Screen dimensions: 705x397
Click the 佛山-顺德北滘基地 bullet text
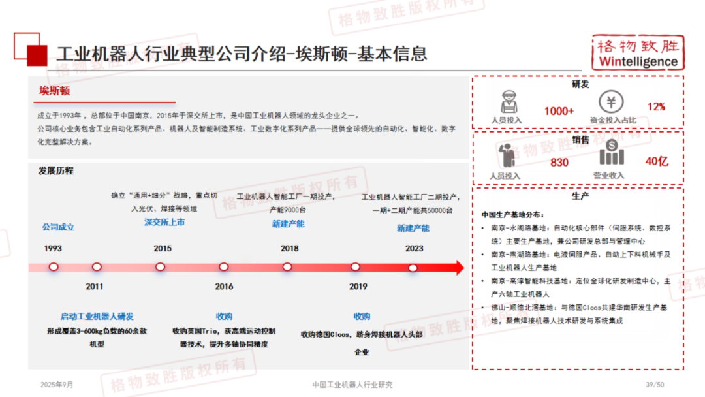pyautogui.click(x=579, y=314)
